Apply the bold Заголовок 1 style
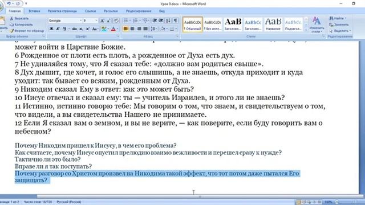365x205 pixels. pyautogui.click(x=233, y=24)
